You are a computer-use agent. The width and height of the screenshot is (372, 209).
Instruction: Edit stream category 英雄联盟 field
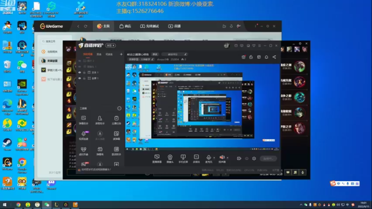(141, 59)
